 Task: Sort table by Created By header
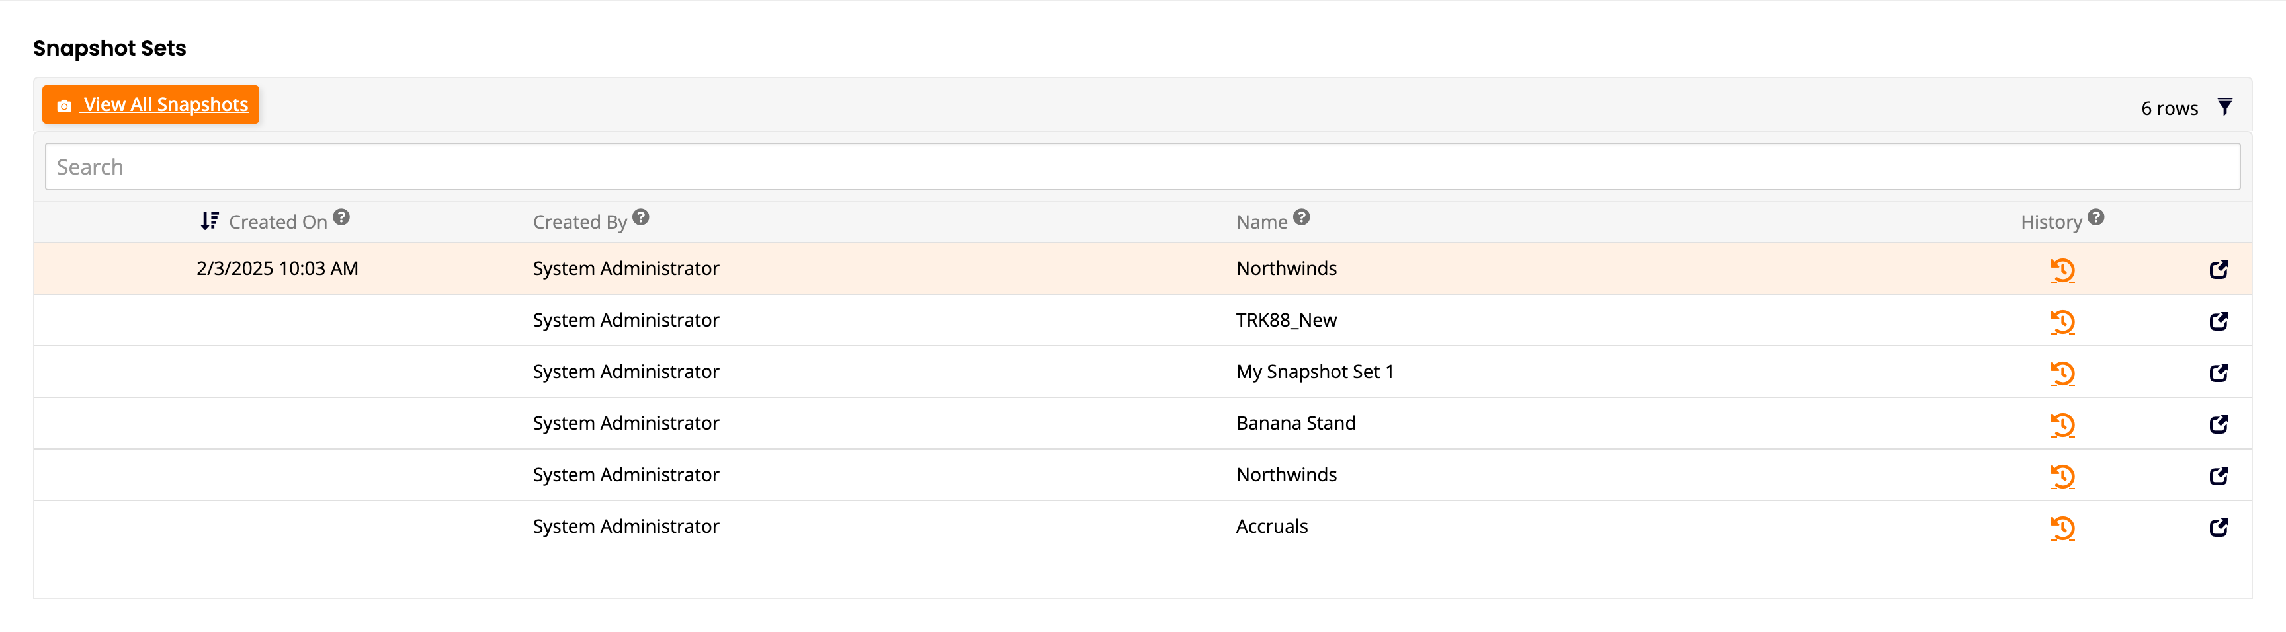pyautogui.click(x=579, y=223)
